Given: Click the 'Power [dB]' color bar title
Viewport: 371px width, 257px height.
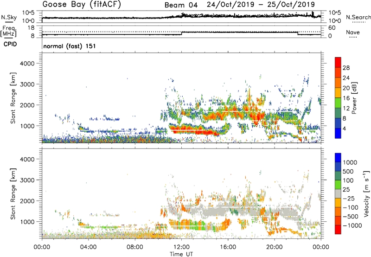Looking at the screenshot, I should pyautogui.click(x=354, y=98).
